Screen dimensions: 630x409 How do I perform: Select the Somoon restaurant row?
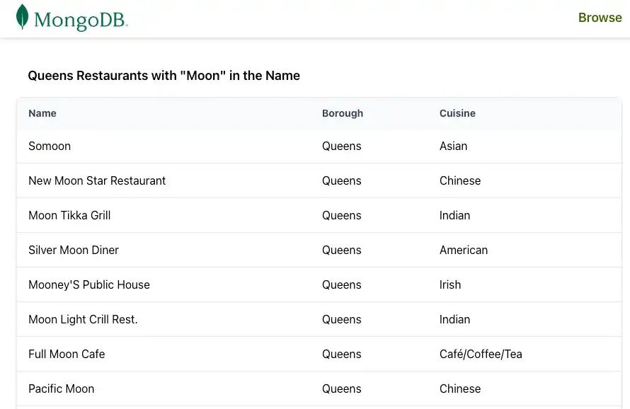tap(50, 146)
